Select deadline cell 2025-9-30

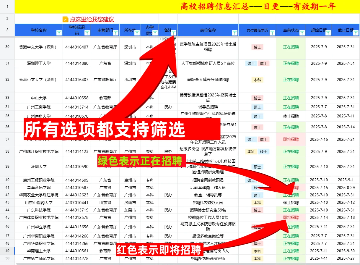(x=346, y=251)
